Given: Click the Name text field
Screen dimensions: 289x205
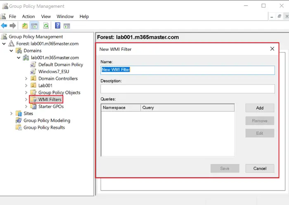Looking at the screenshot, I should pos(187,70).
